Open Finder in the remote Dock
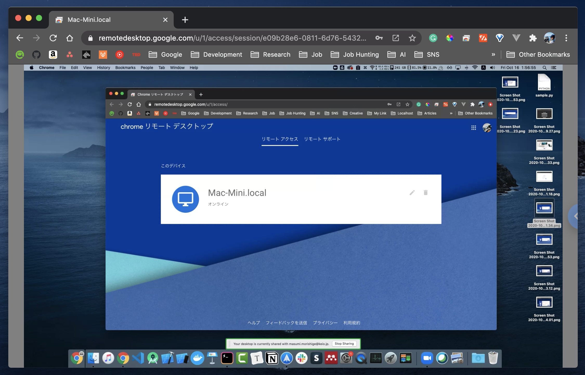Screen dimensions: 585x375 click(93, 358)
